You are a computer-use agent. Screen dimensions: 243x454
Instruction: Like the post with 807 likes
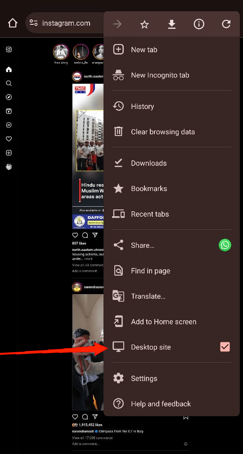pos(75,235)
